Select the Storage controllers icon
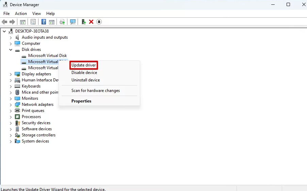Viewport: 307px width, 191px height. (x=17, y=135)
